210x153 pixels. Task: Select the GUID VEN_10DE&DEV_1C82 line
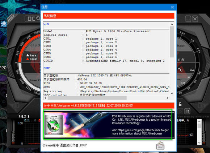click(106, 87)
